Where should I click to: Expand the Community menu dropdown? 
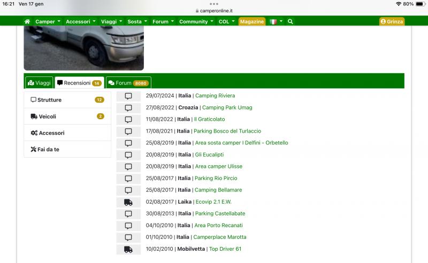coord(196,21)
